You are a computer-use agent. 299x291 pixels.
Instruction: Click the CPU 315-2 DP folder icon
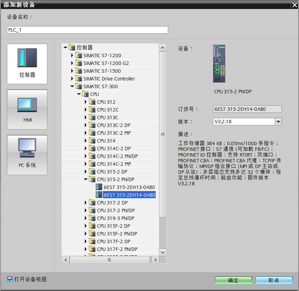[92, 172]
